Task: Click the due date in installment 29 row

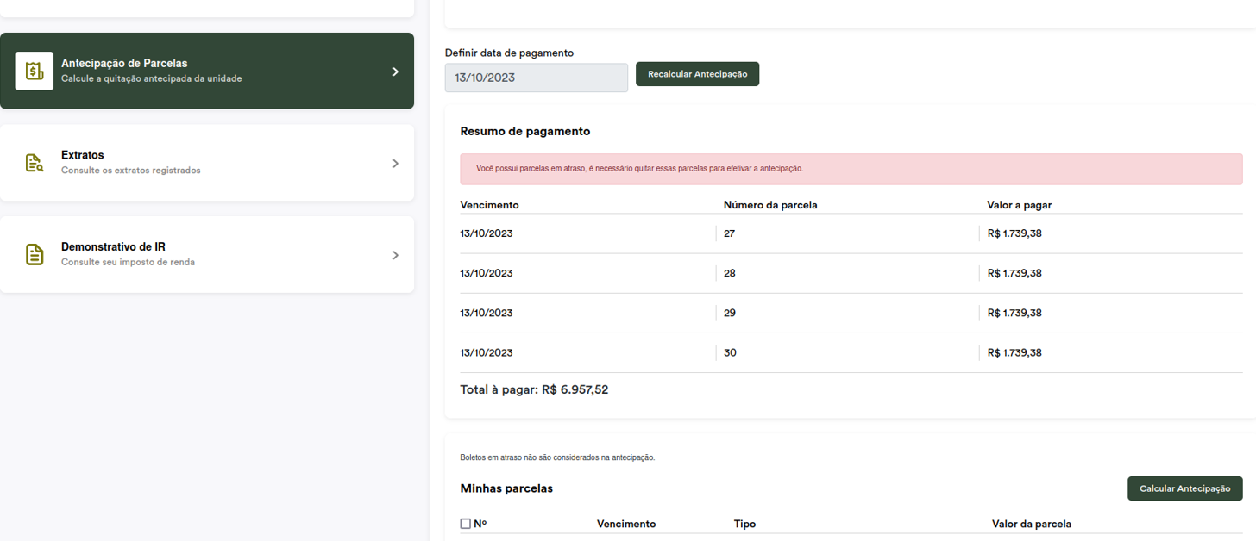Action: (487, 313)
